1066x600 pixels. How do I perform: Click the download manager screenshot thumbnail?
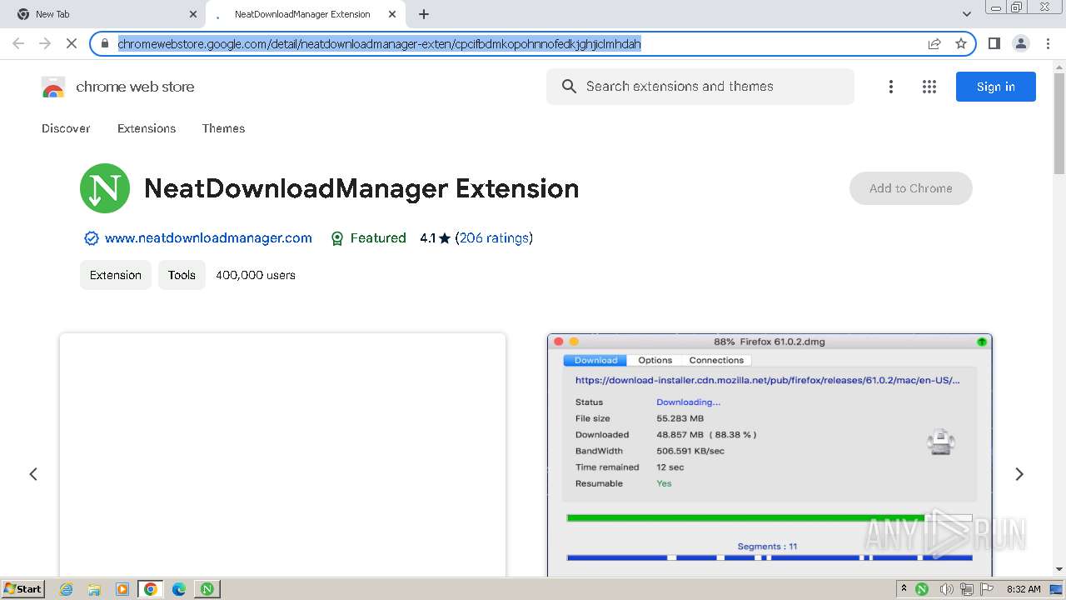[x=770, y=455]
